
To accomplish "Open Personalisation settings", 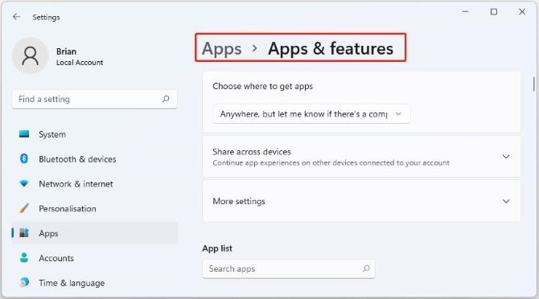I will pos(95,208).
